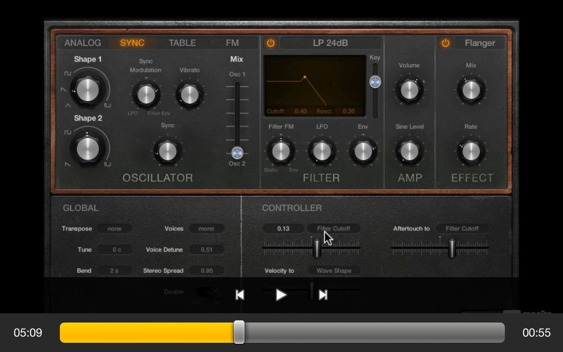Open the Voices mono dropdown
The height and width of the screenshot is (352, 563).
pyautogui.click(x=206, y=228)
